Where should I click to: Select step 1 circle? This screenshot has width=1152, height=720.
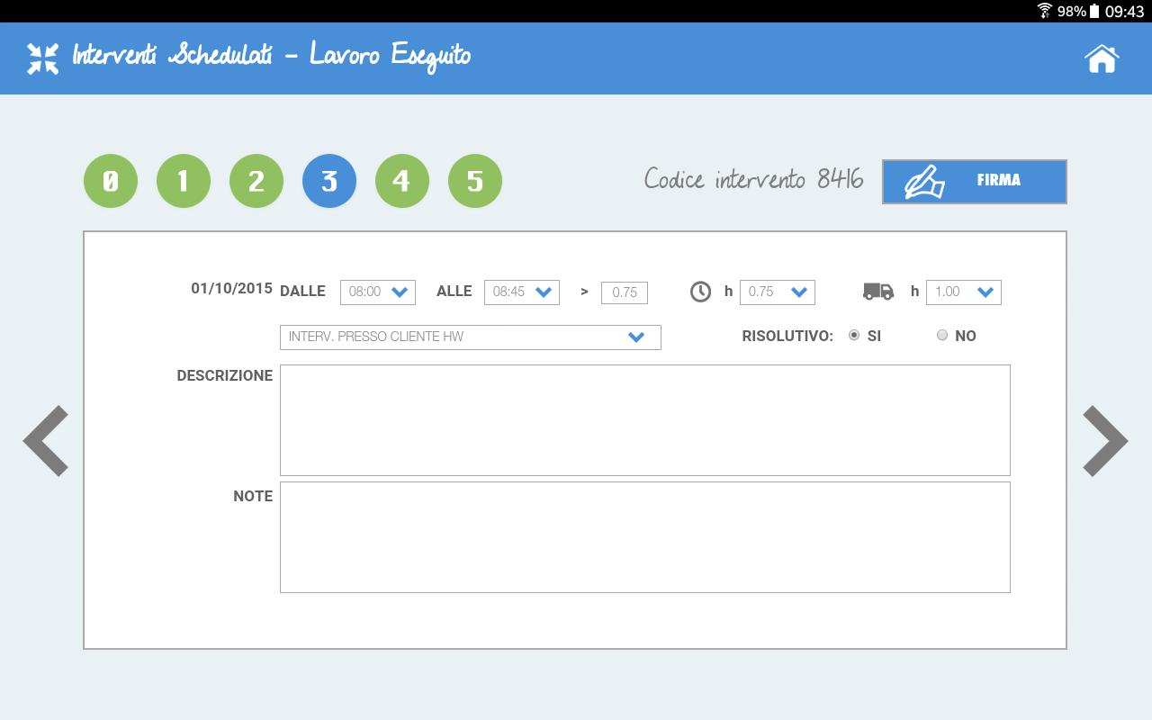pos(184,181)
